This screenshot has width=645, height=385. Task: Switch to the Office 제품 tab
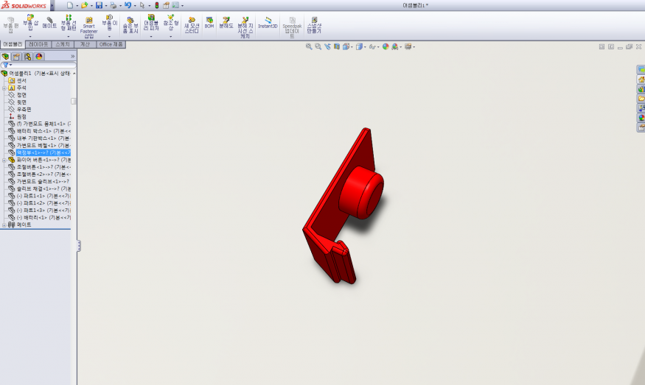(x=111, y=44)
